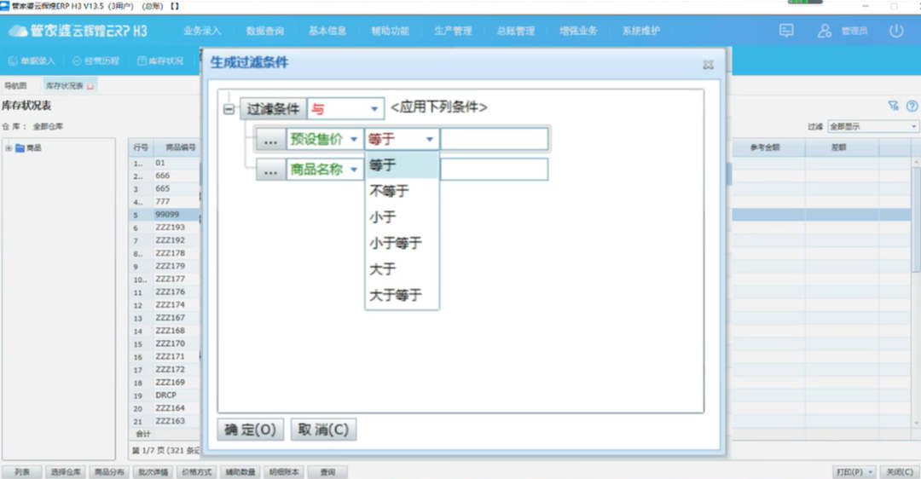Viewport: 921px width, 479px height.
Task: Cancel the filter with 取消(C)
Action: click(324, 430)
